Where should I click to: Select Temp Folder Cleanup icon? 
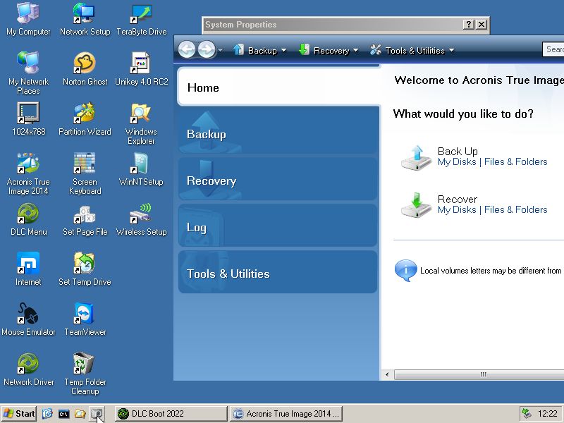pos(85,374)
